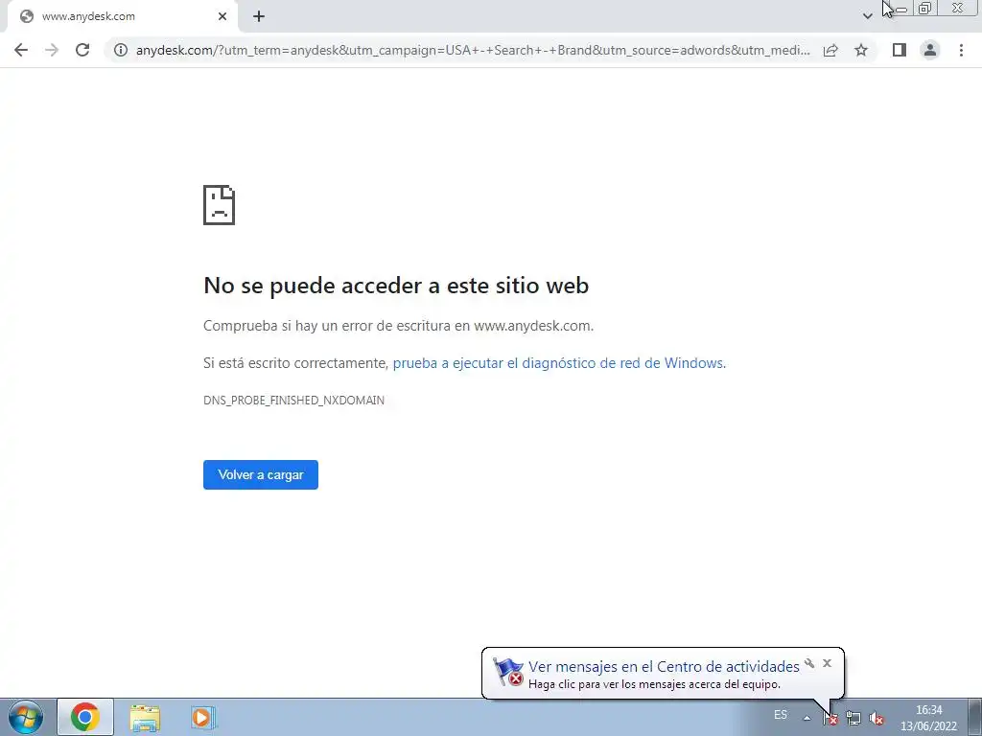This screenshot has height=736, width=982.
Task: Open Chrome's three-dot menu
Action: pyautogui.click(x=961, y=50)
